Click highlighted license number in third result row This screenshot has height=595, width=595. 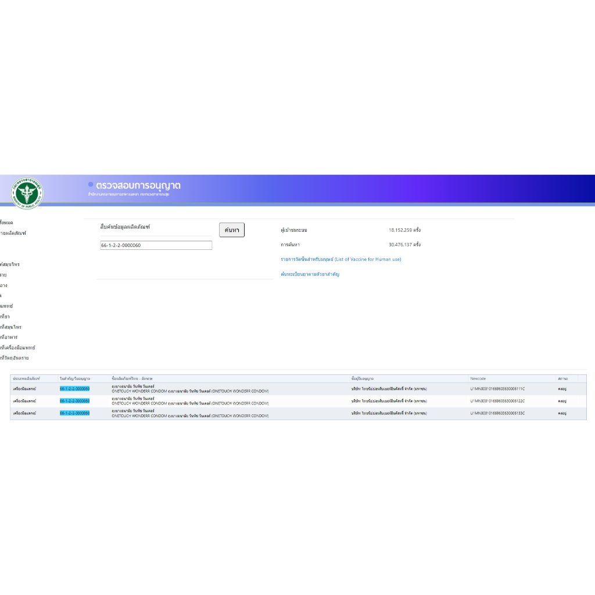[x=74, y=413]
